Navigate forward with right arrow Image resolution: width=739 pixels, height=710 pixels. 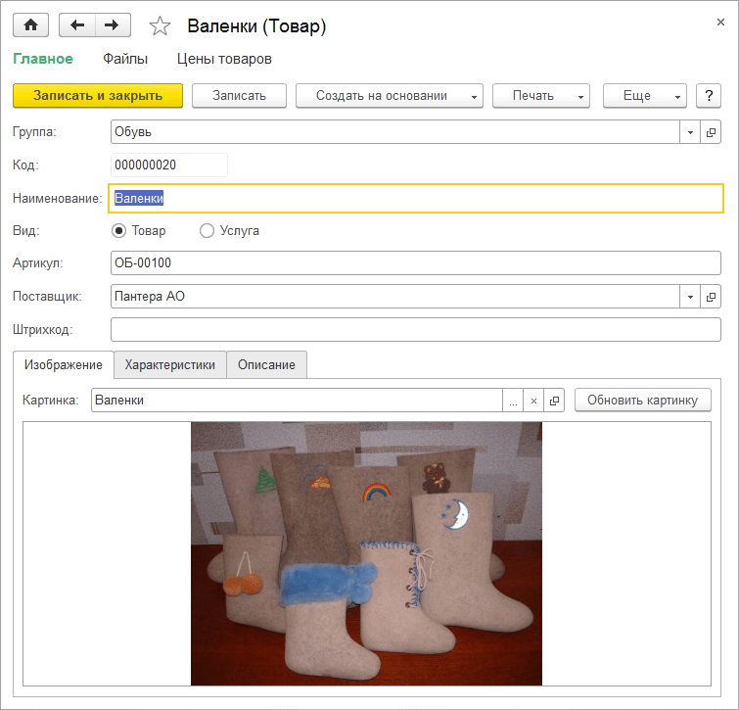point(113,25)
